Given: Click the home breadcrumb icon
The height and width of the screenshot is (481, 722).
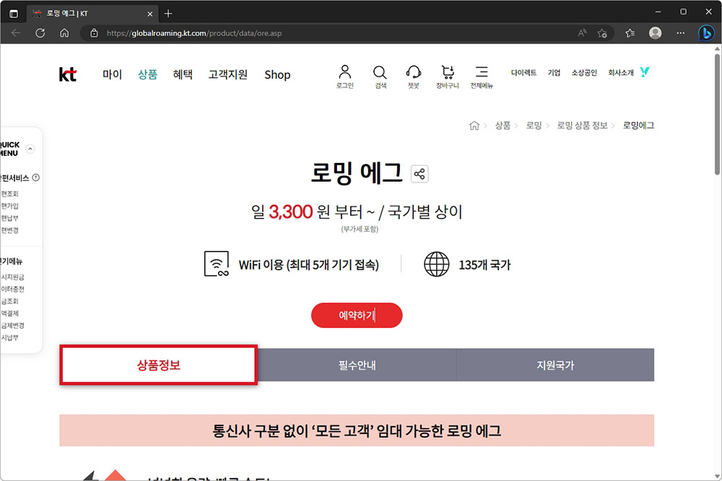Looking at the screenshot, I should 474,125.
